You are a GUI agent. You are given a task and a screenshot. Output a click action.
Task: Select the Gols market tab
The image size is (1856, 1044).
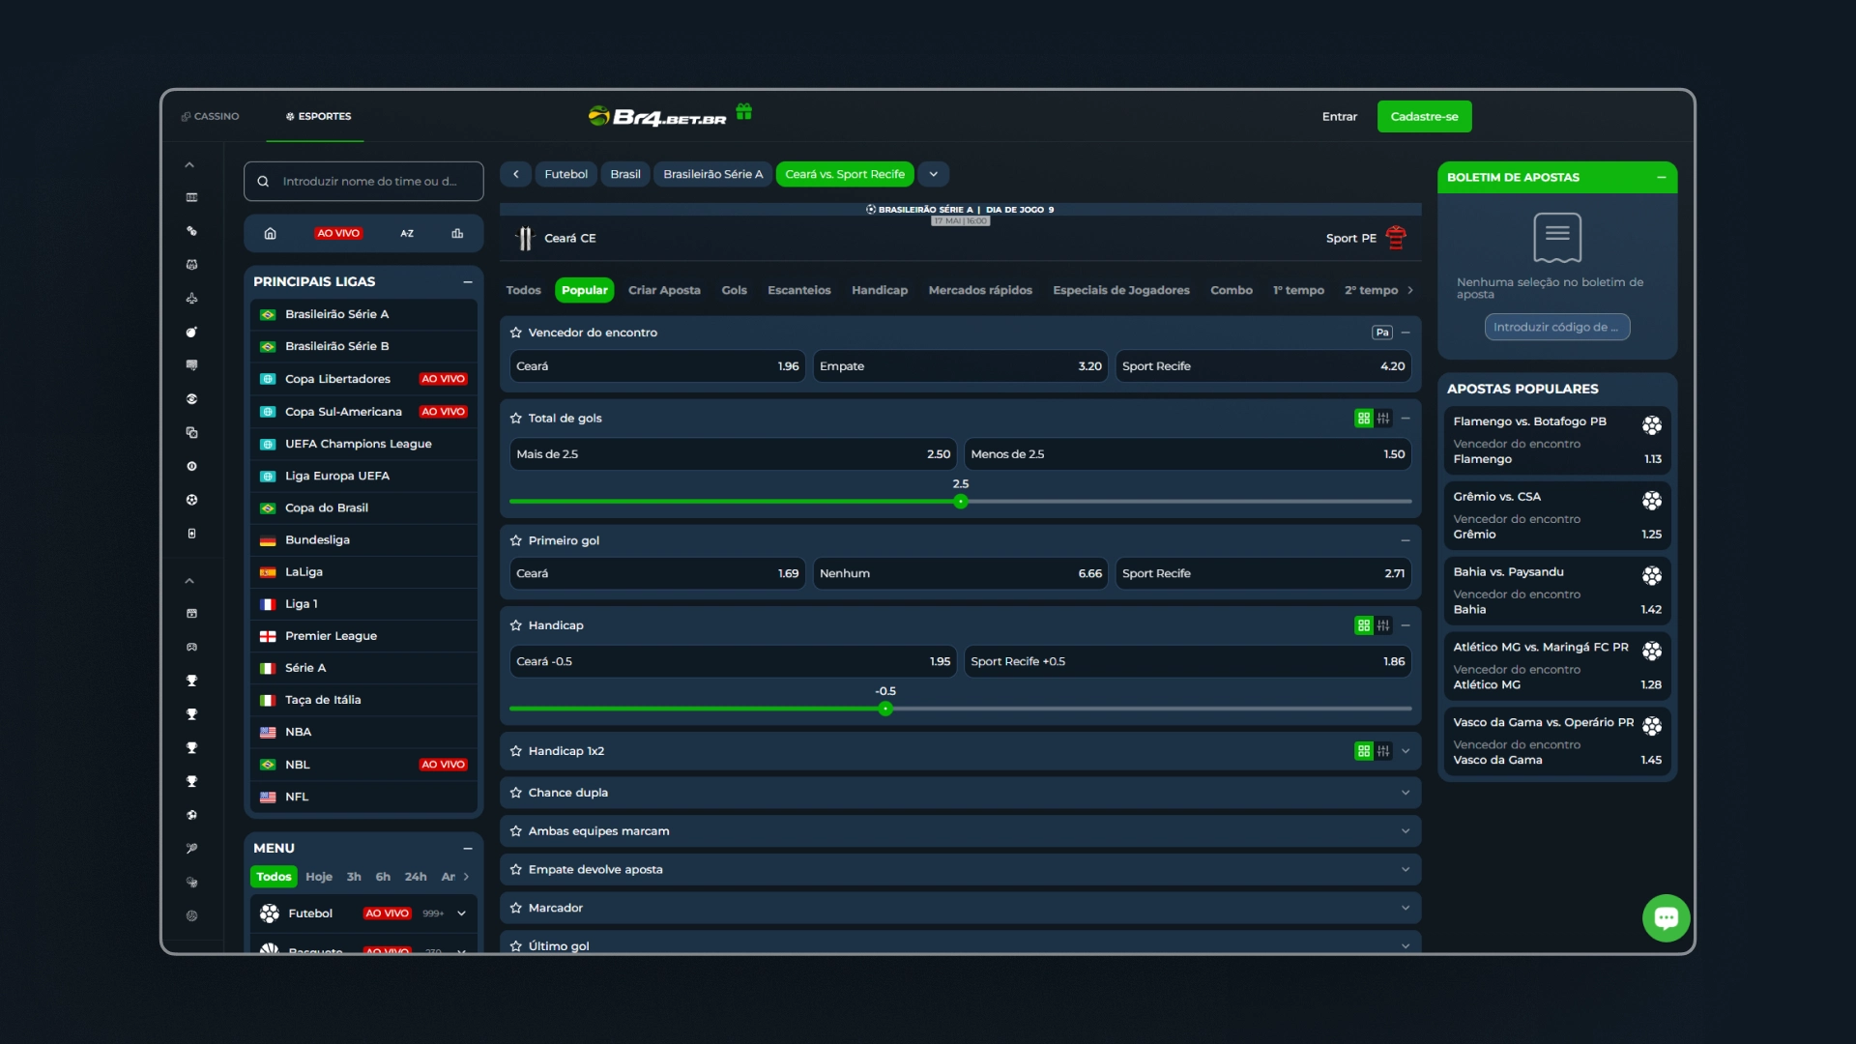click(x=734, y=290)
